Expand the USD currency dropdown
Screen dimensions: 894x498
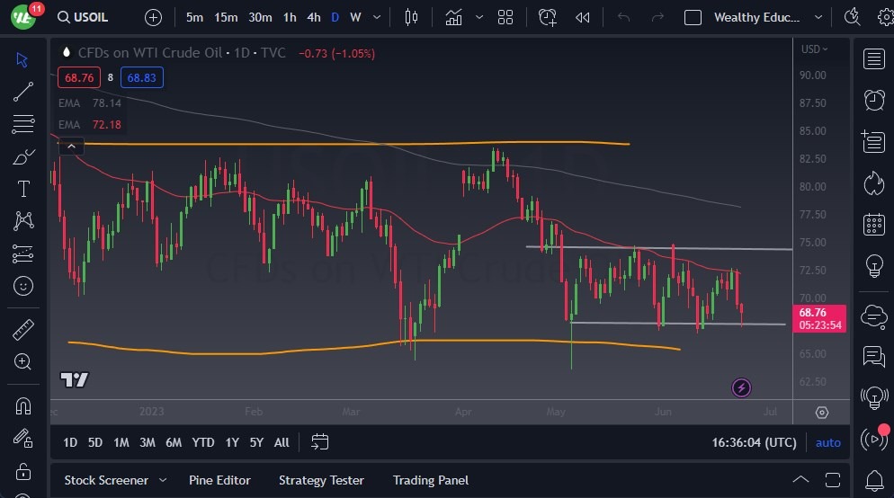click(815, 49)
